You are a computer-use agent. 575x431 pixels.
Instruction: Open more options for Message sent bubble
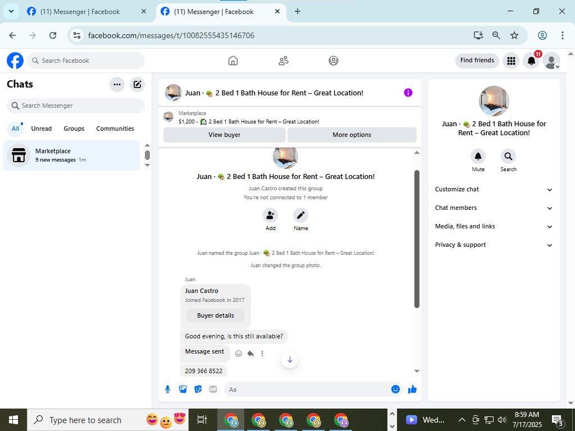pyautogui.click(x=262, y=354)
